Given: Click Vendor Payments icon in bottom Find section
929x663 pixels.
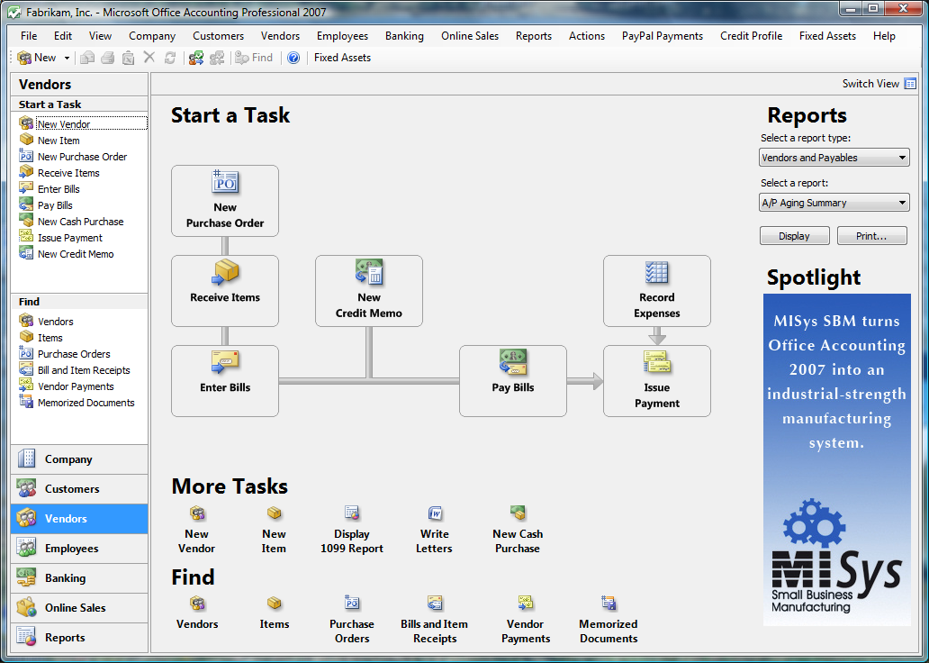Looking at the screenshot, I should (526, 604).
